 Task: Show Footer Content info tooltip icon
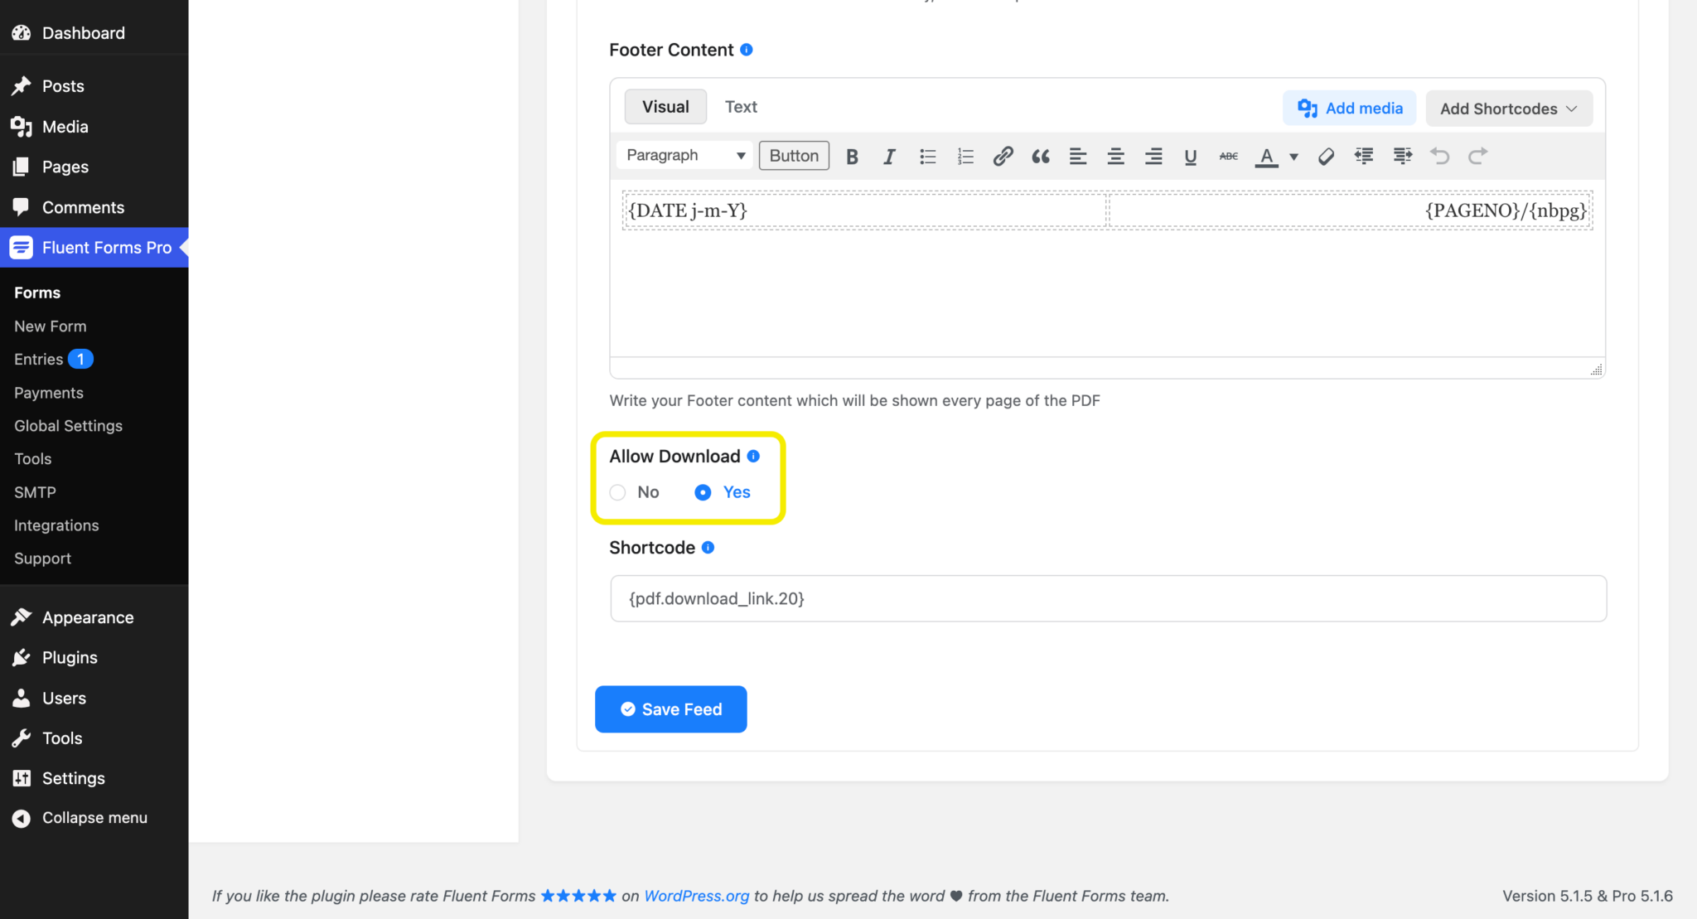coord(747,50)
